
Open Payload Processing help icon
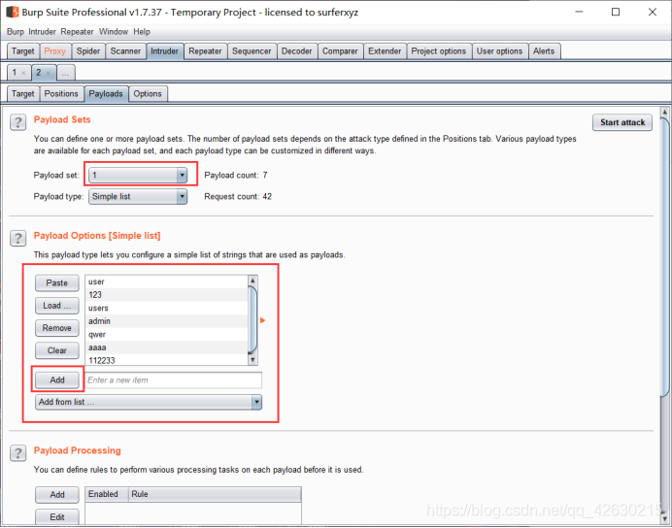click(x=18, y=452)
